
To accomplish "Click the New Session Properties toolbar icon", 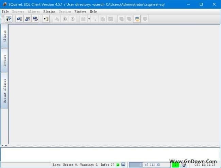I will coord(28,19).
